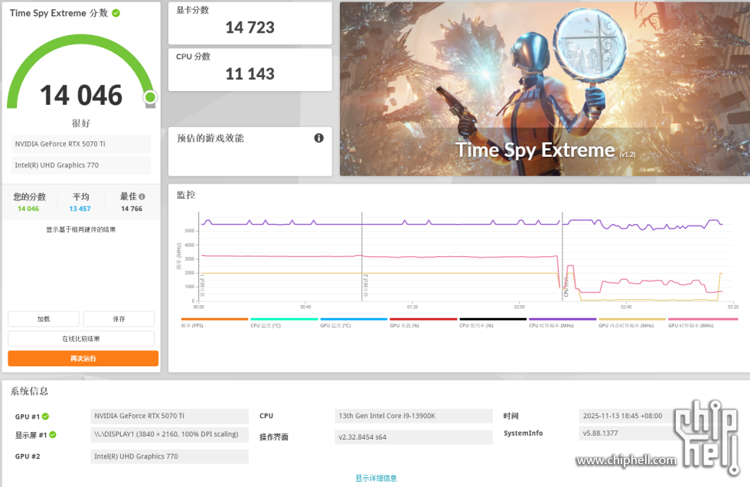Click 在线比较结果 to compare results online
Screen dimensions: 750x487
coord(80,338)
